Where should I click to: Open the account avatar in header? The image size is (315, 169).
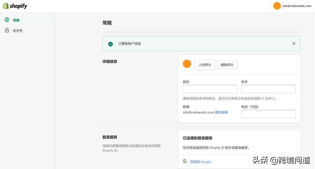(277, 6)
